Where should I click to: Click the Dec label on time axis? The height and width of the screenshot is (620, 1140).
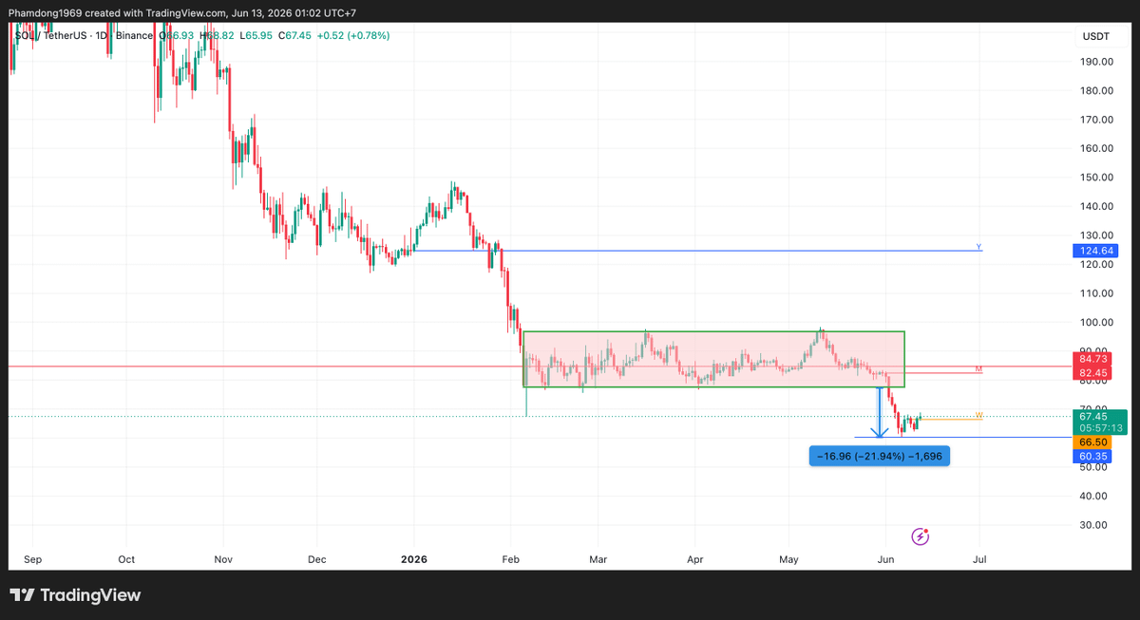tap(316, 559)
